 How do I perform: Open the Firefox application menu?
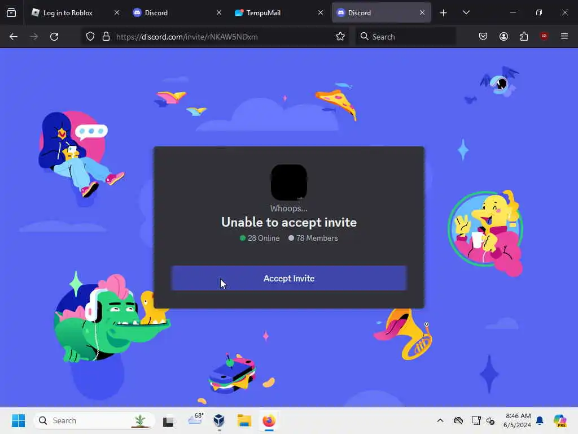point(564,37)
